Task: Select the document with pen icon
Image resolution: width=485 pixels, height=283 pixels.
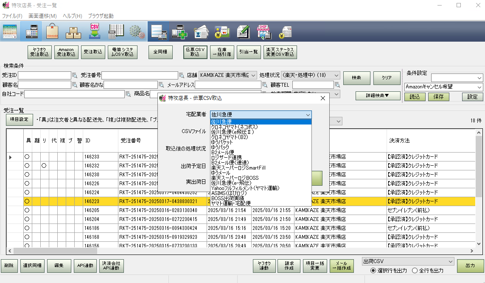Action: 243,31
